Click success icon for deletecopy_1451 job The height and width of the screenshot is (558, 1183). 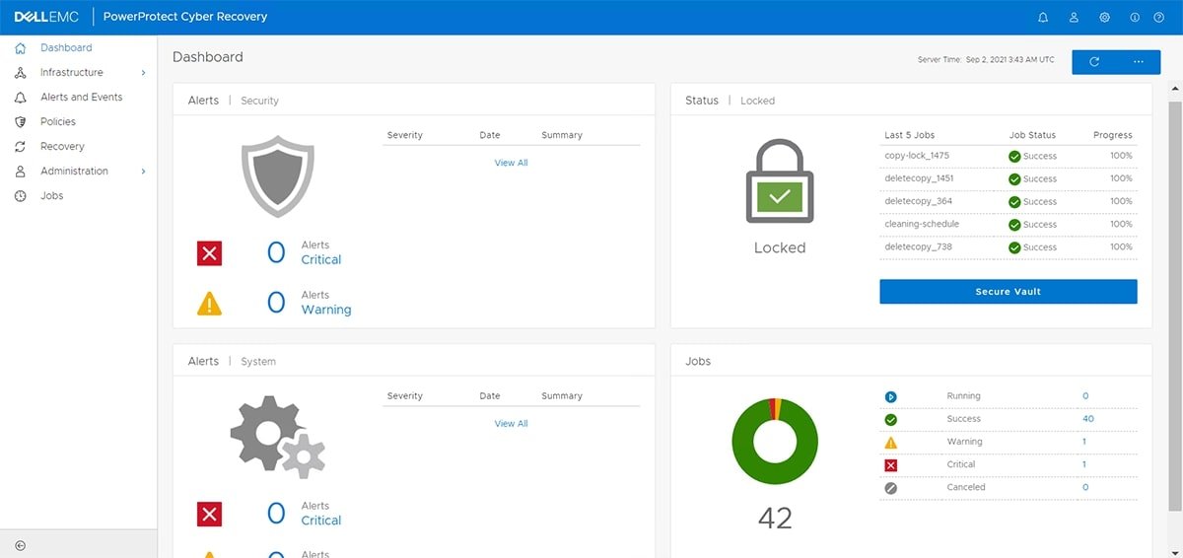[1014, 179]
